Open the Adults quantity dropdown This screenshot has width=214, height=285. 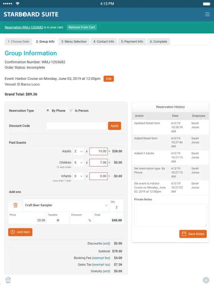coord(78,151)
